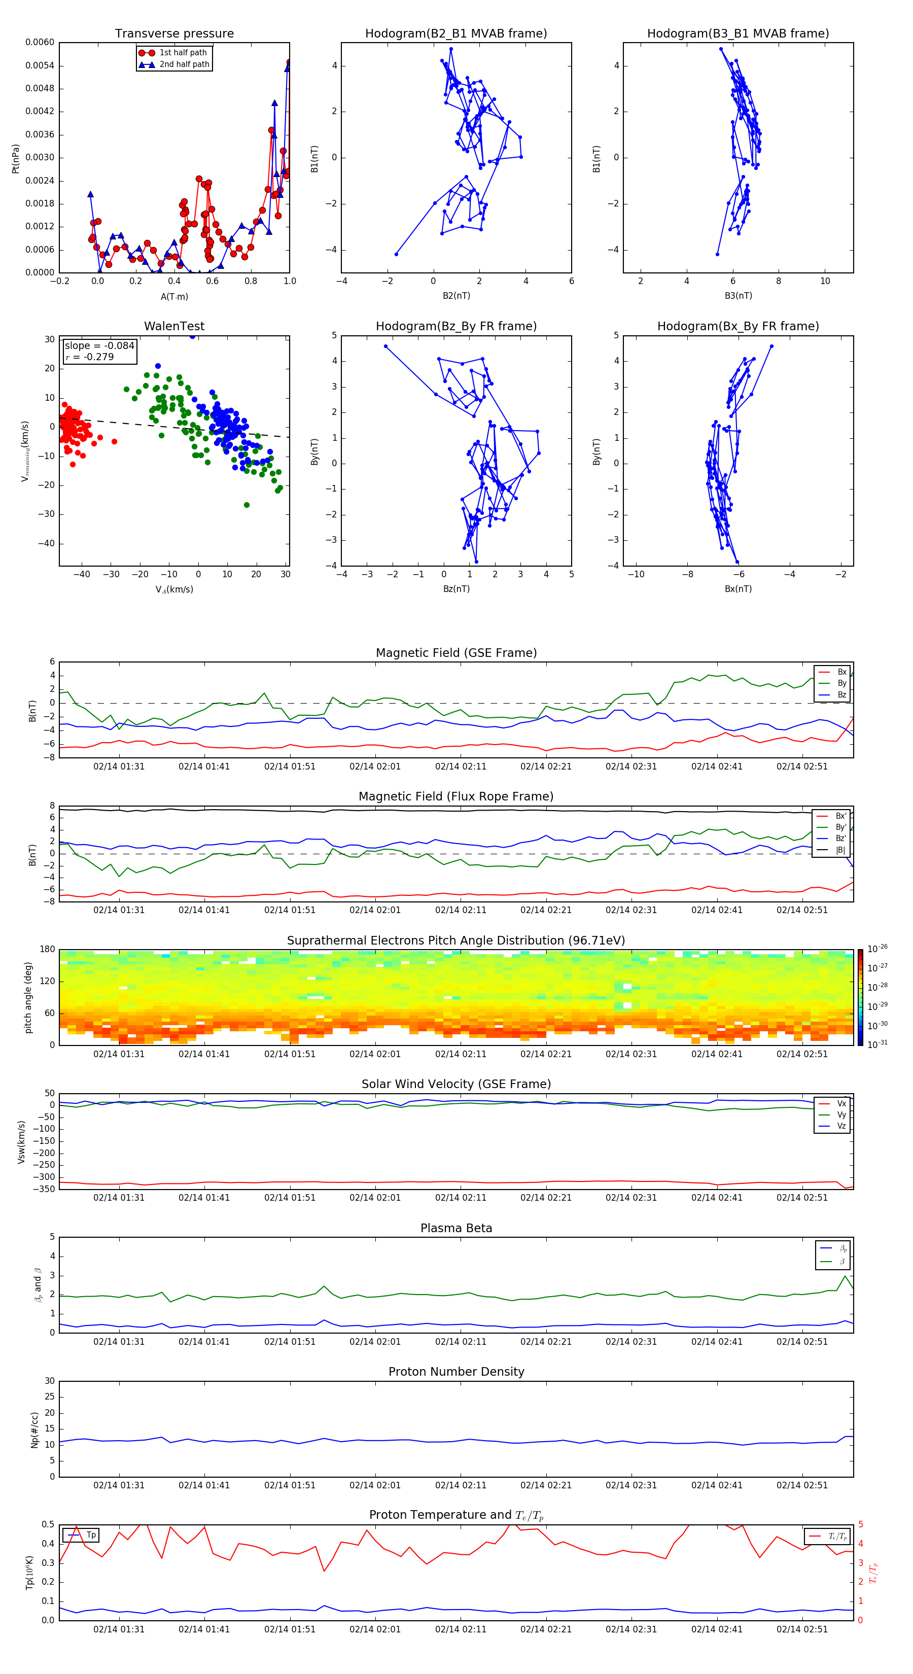913x1674 pixels.
Task: Click the 'Magnetic Field (GSE Frame)' title
Action: pos(456,653)
